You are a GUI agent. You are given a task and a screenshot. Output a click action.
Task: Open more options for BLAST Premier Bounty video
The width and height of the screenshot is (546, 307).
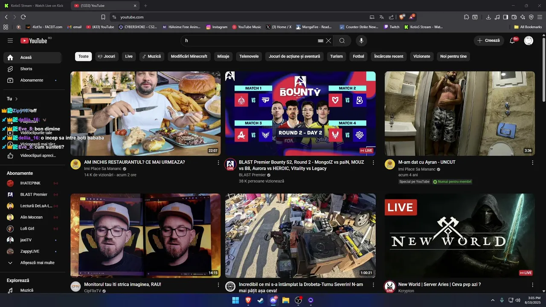[x=373, y=162]
